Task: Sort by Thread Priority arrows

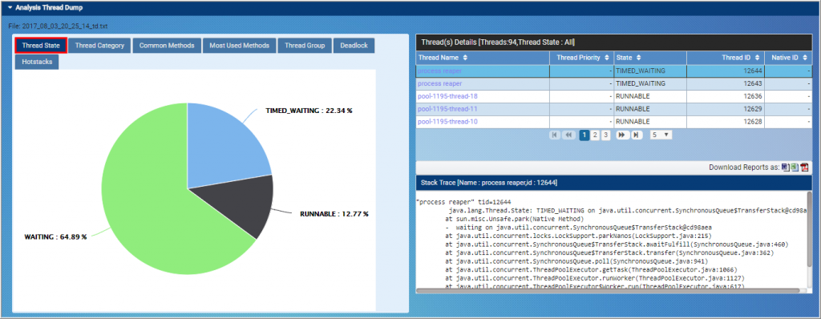Action: (607, 58)
